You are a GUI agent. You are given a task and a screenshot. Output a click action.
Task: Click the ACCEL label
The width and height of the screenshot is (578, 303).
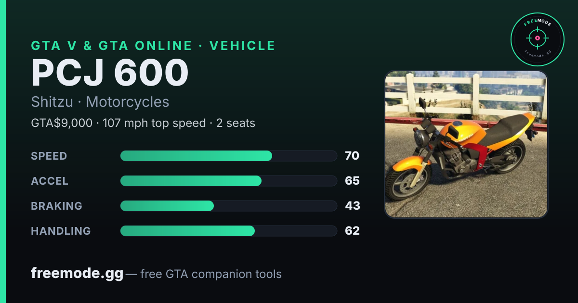coord(50,181)
